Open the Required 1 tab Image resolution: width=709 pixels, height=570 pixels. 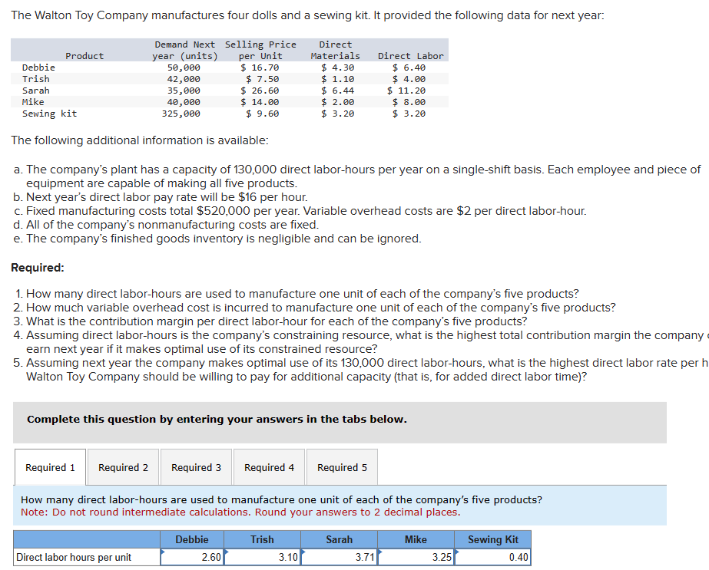pyautogui.click(x=50, y=467)
